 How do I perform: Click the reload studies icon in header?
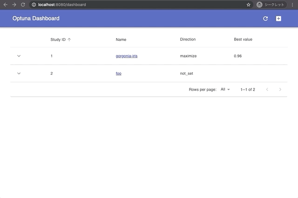265,19
